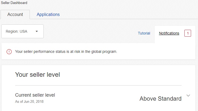Expand seller level details with the chevron
Screen dimensions: 198x111
[188, 96]
